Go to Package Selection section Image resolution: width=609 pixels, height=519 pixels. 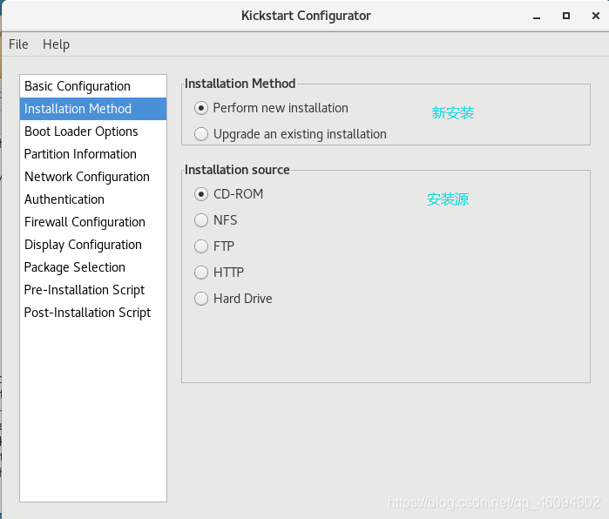click(x=93, y=267)
